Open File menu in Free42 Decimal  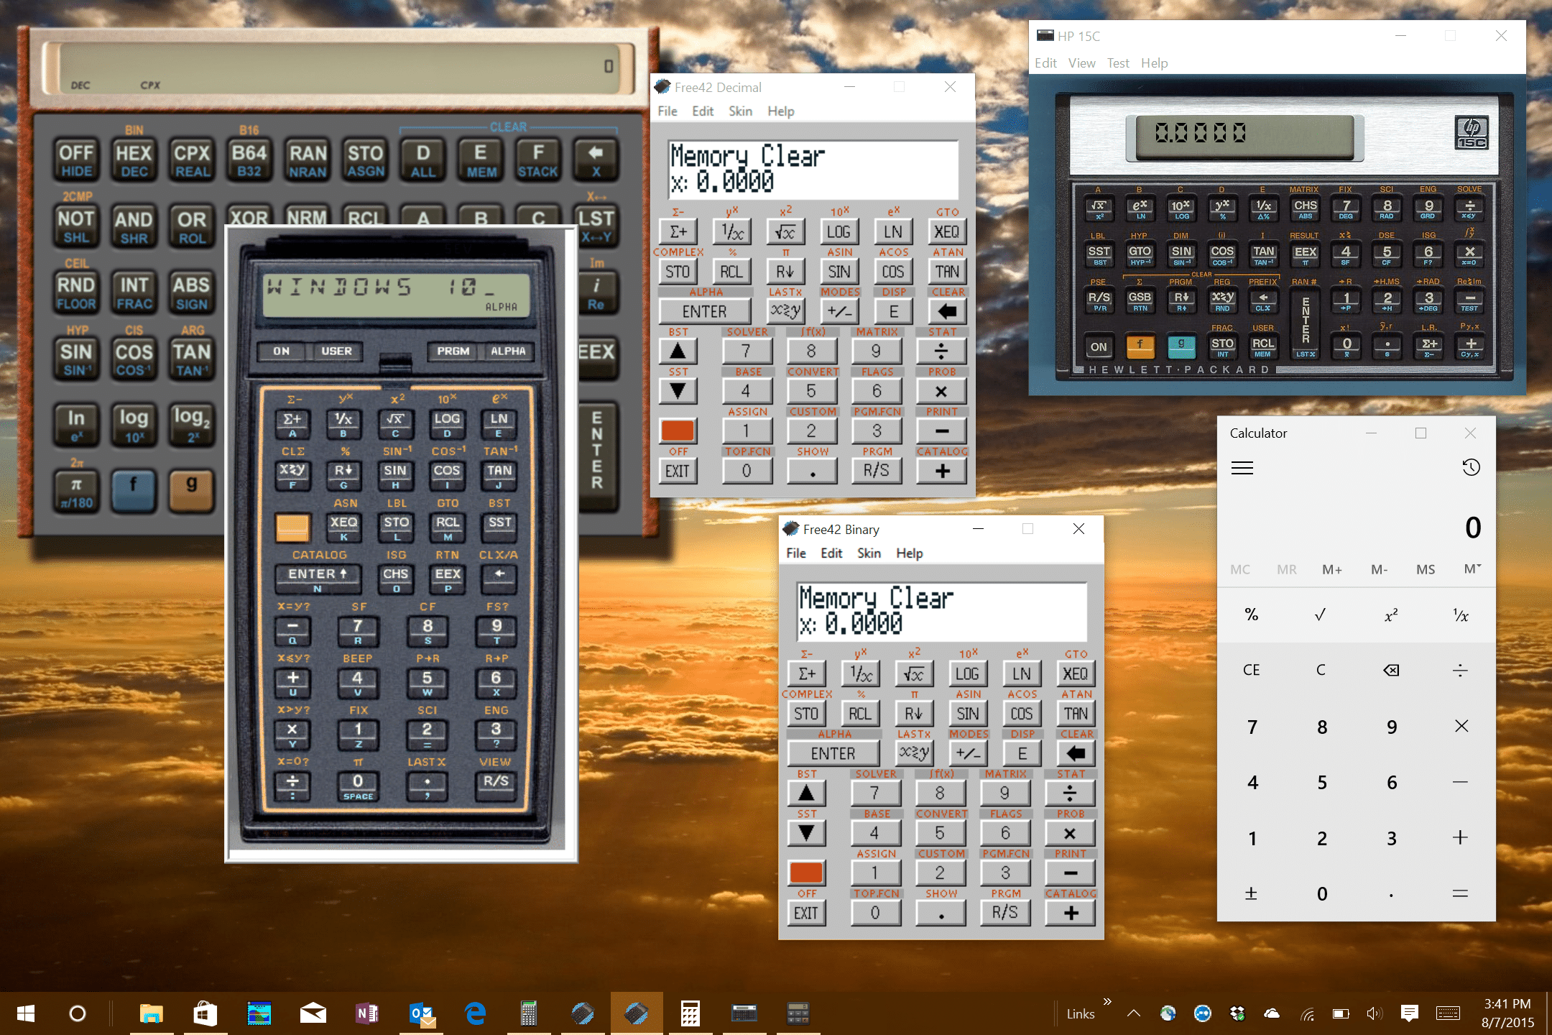point(667,111)
